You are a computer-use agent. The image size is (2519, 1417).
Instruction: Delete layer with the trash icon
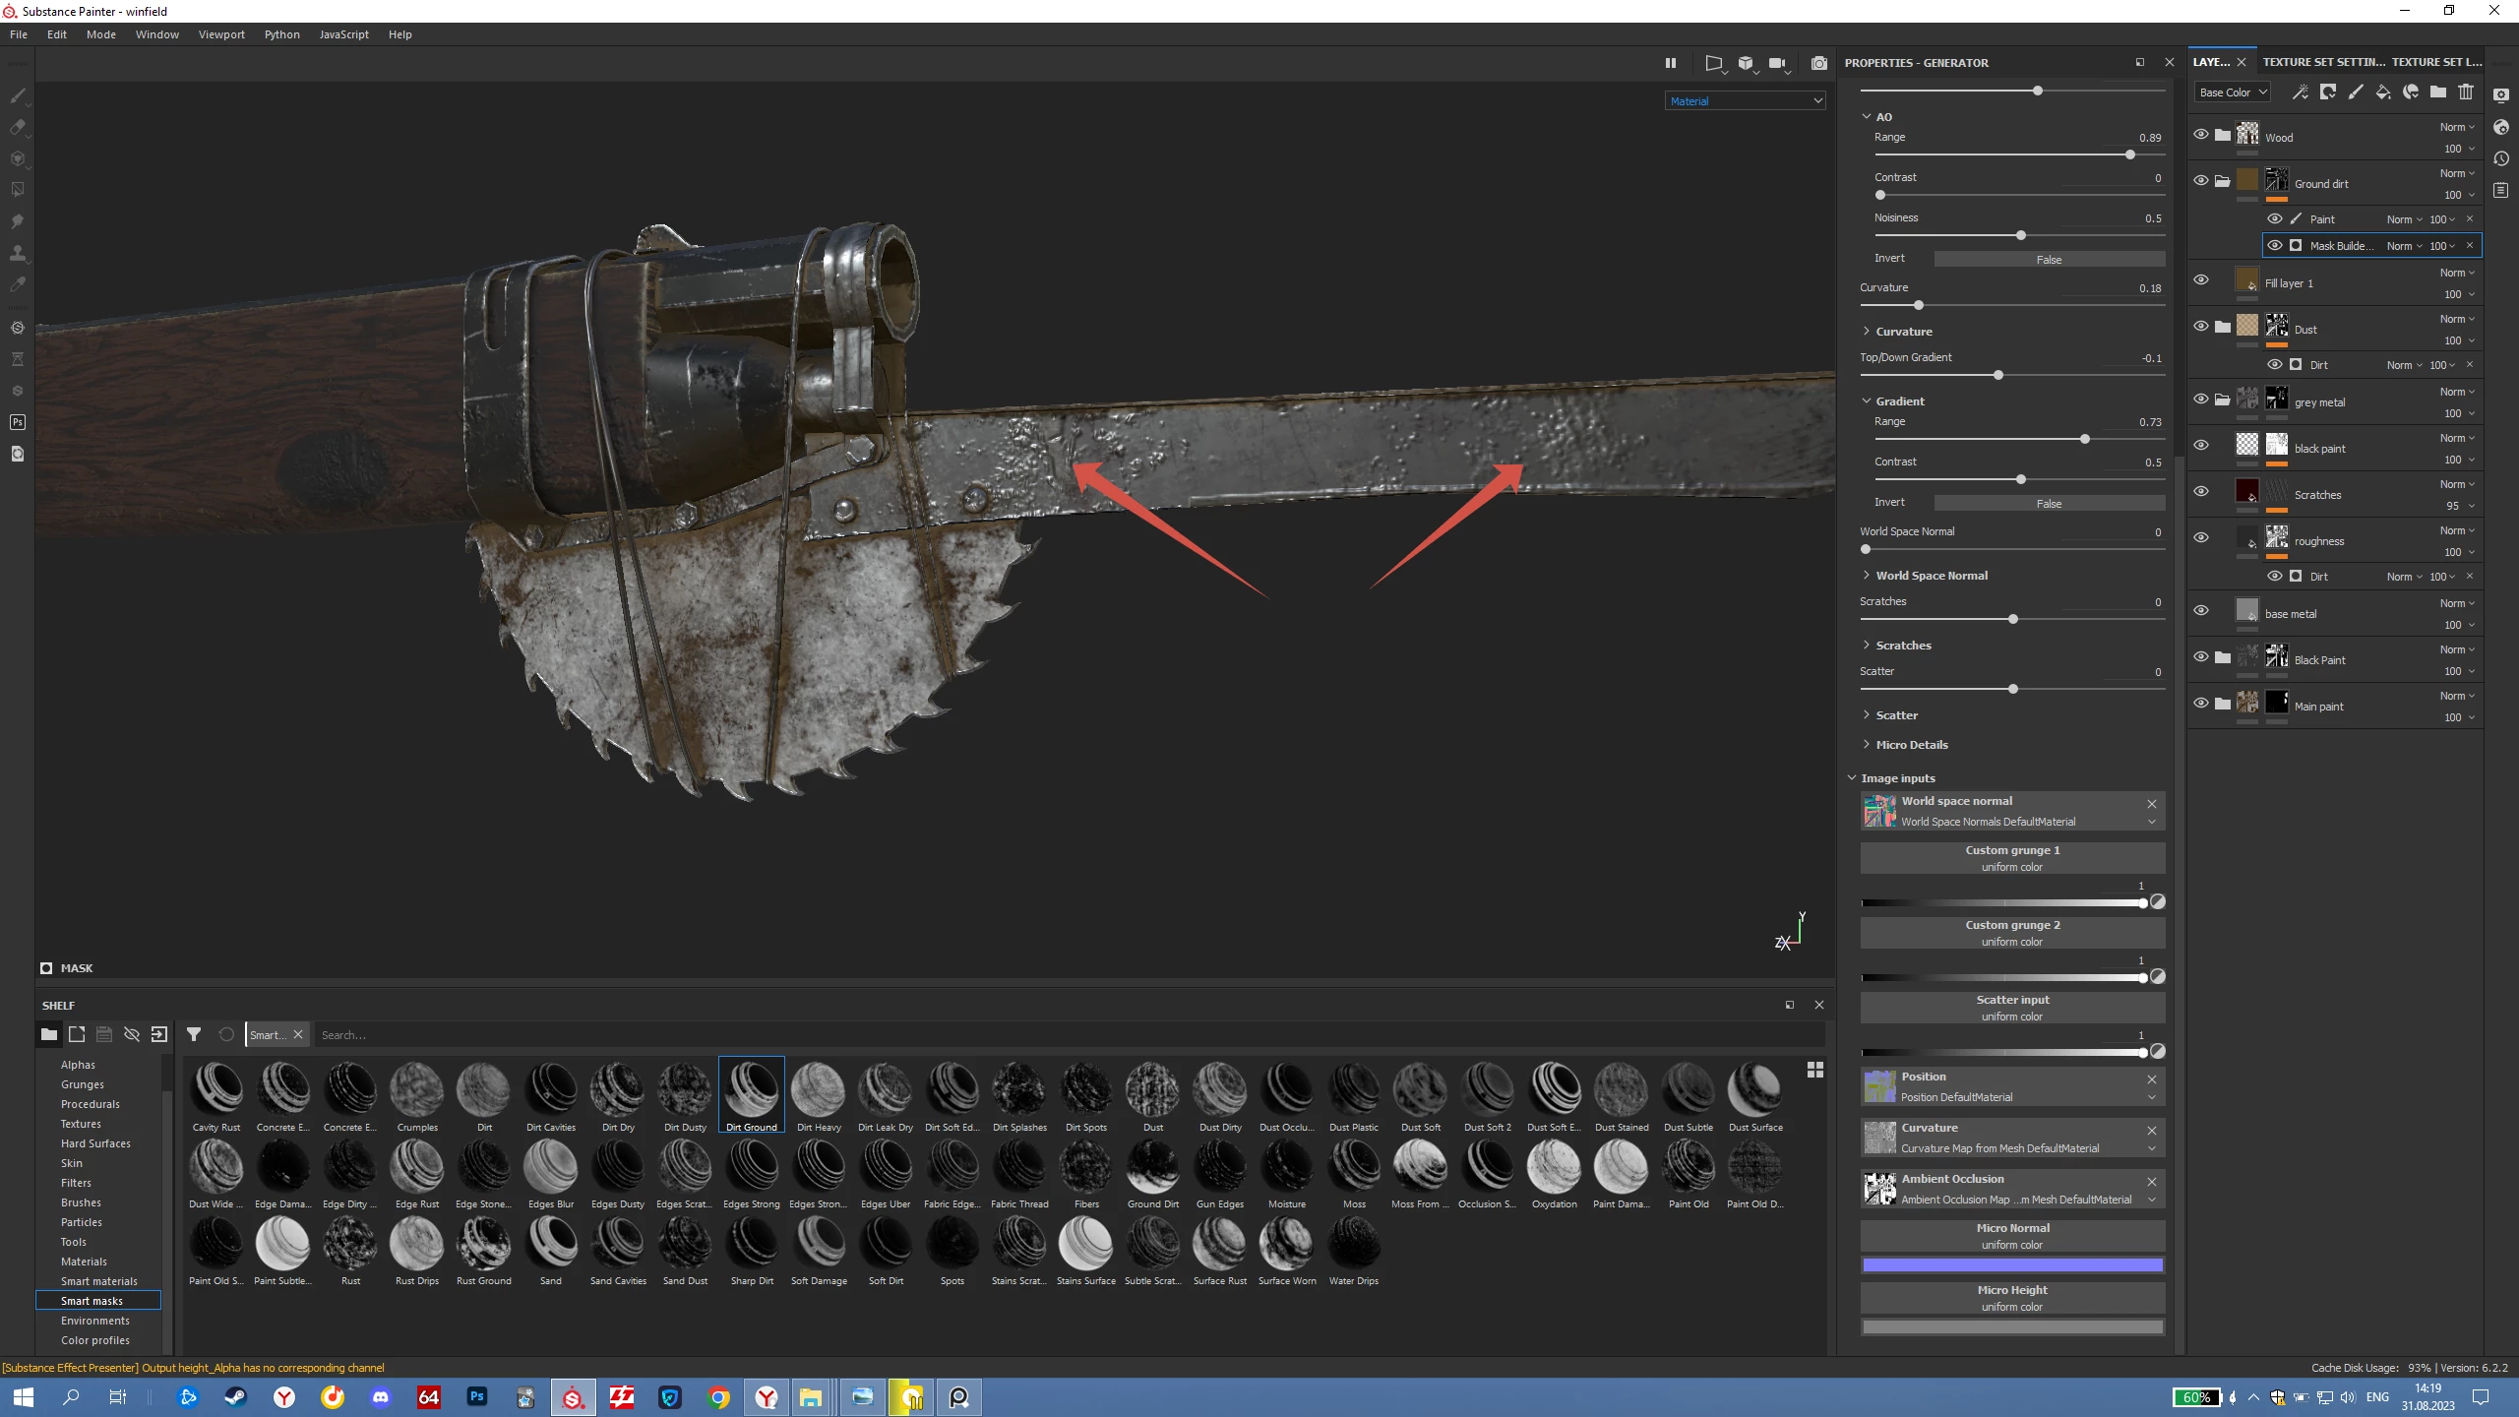tap(2465, 92)
